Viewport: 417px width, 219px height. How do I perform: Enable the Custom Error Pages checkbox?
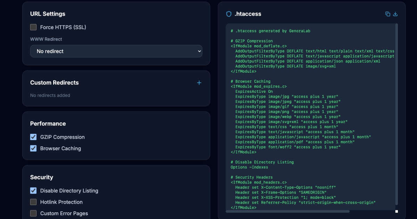click(33, 213)
